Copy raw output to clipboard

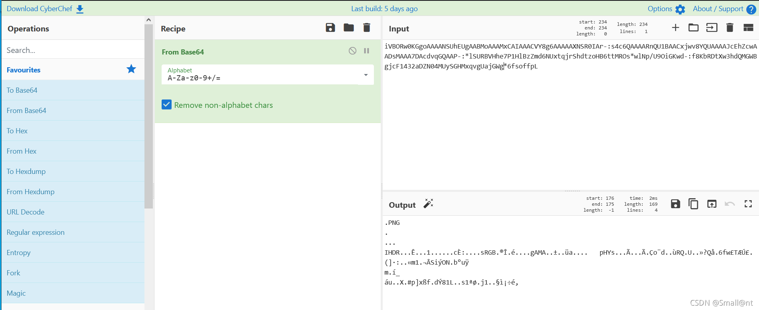coord(694,204)
